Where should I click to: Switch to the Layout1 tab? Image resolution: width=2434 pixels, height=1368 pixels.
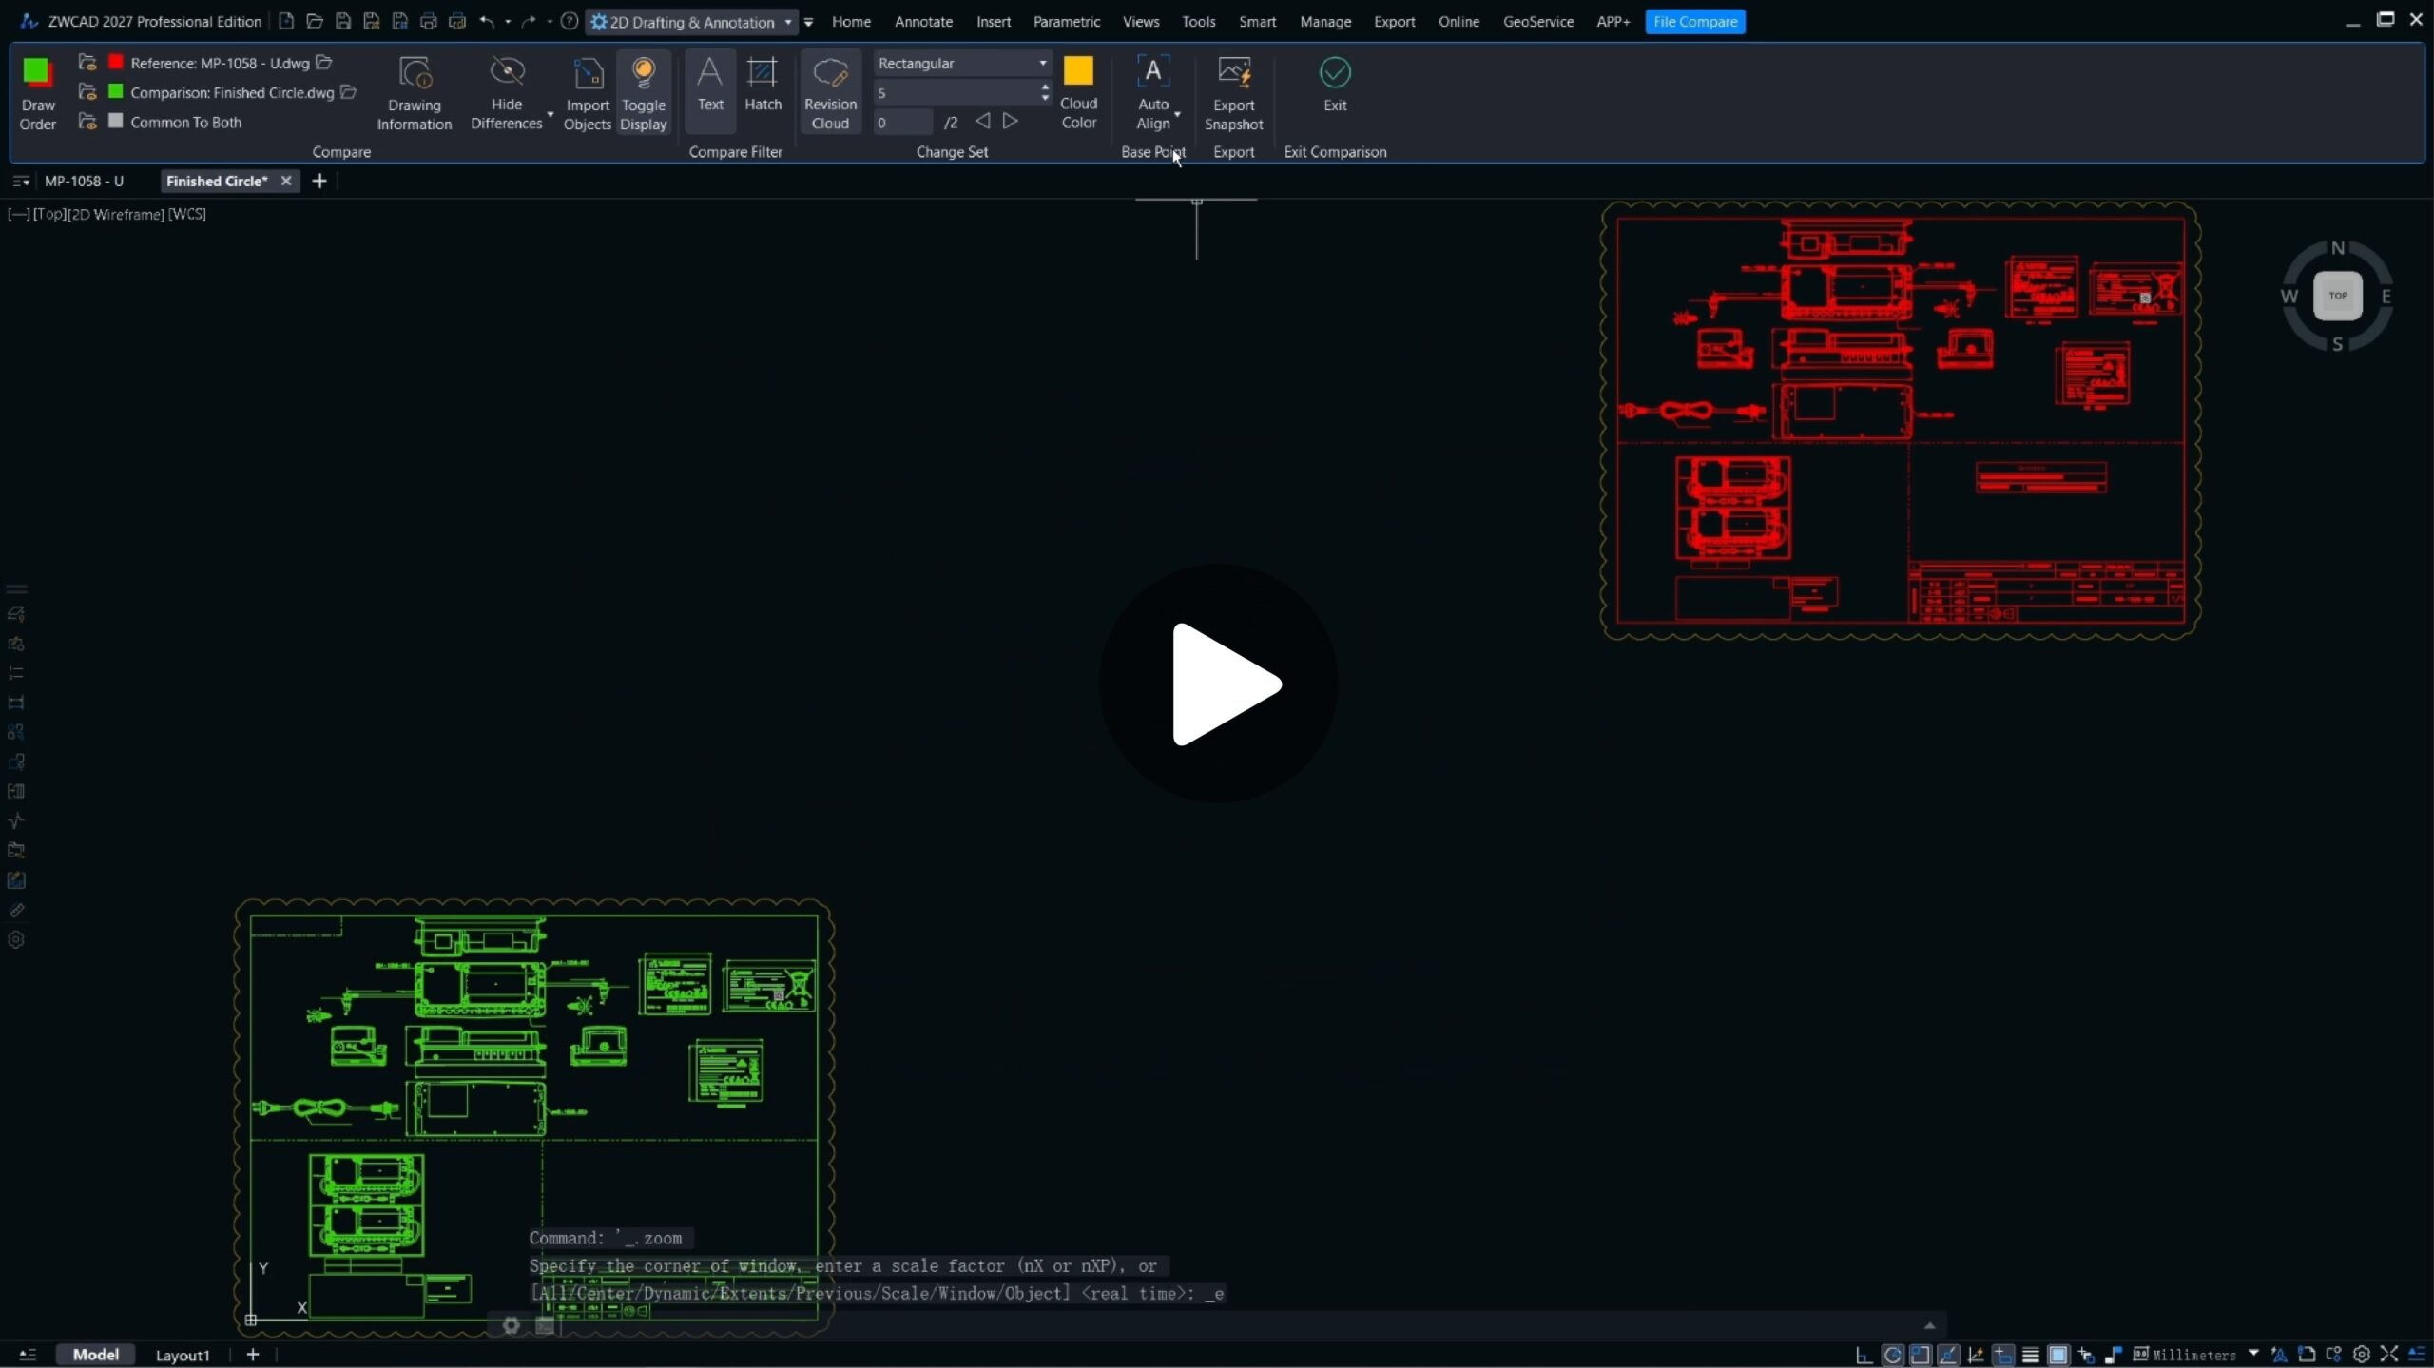point(182,1355)
